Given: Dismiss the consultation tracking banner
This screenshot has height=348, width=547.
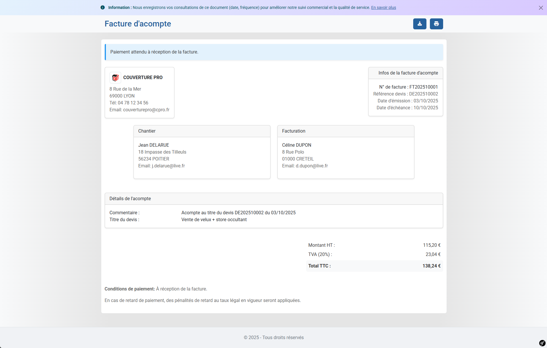Looking at the screenshot, I should point(540,8).
